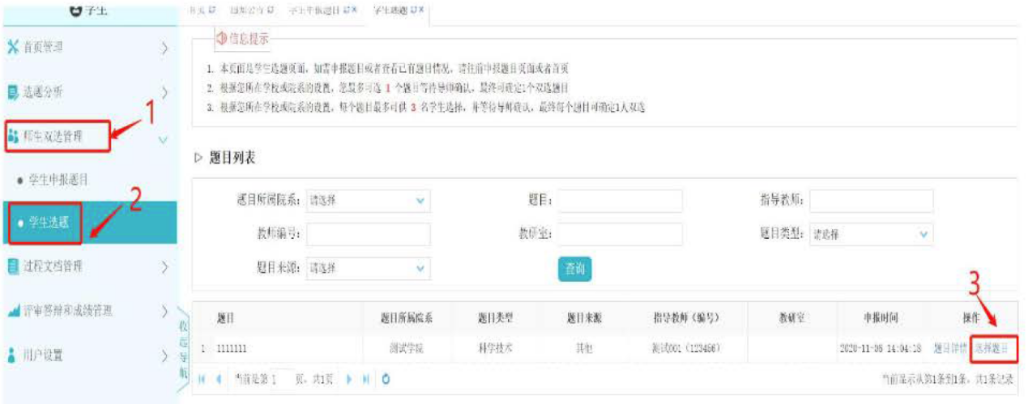
Task: Open the 题目详情 link for topic 1111111
Action: [949, 348]
